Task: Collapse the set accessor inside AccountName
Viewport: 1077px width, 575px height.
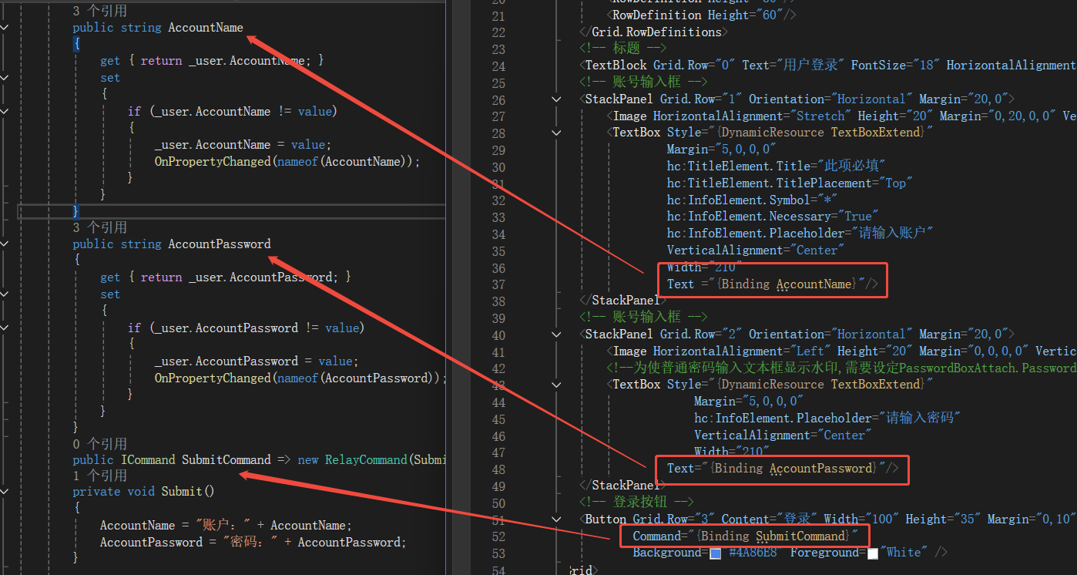Action: pyautogui.click(x=5, y=78)
